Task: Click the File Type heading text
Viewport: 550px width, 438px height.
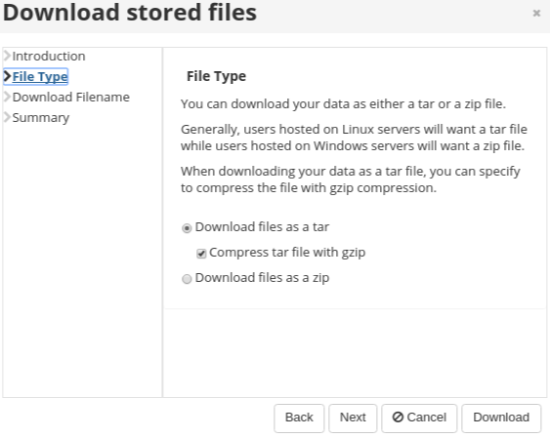Action: pos(216,76)
